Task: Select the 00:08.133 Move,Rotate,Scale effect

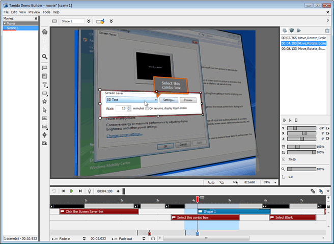Action: tap(303, 49)
